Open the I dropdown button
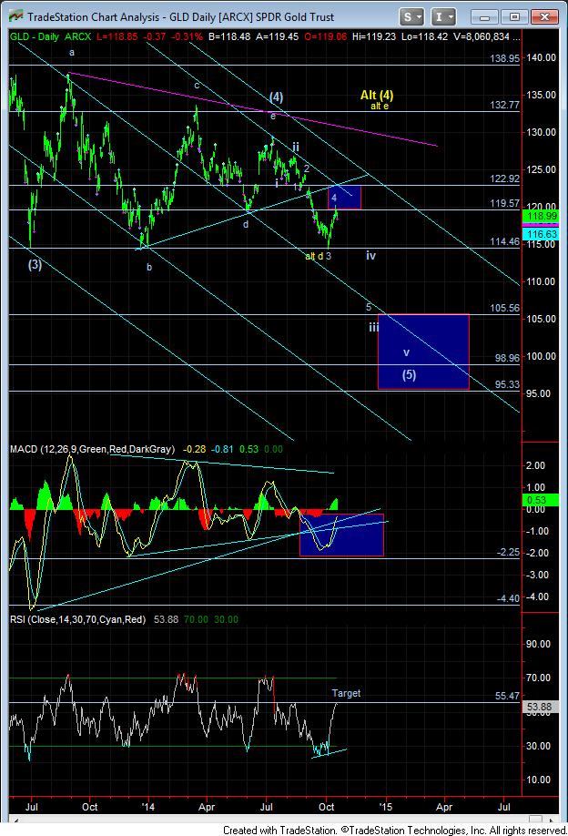Image resolution: width=568 pixels, height=836 pixels. pos(443,17)
